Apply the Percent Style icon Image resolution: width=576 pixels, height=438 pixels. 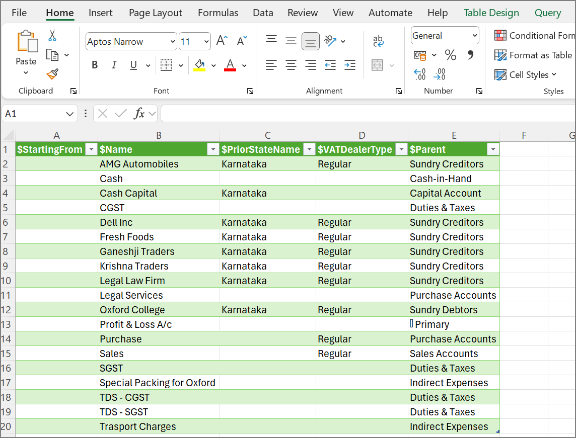tap(450, 55)
